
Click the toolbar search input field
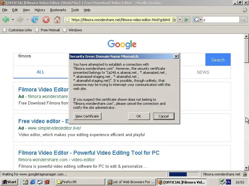point(221,20)
